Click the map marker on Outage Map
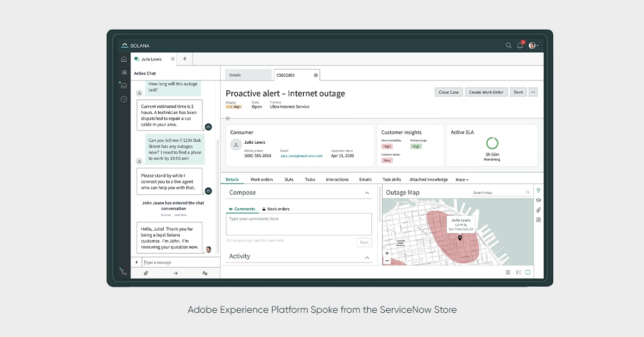The height and width of the screenshot is (337, 644). pos(460,238)
